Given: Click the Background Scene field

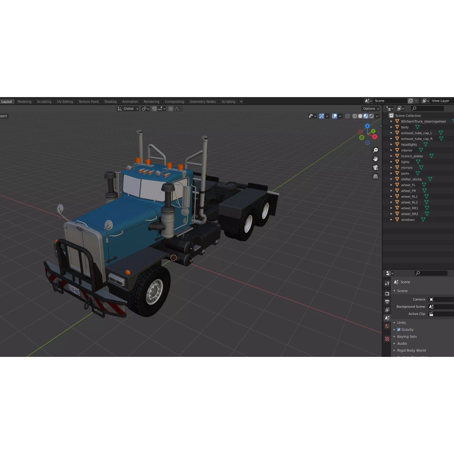Looking at the screenshot, I should point(441,306).
